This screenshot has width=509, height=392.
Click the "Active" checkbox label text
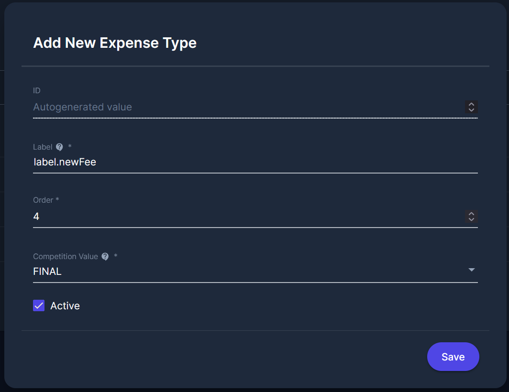pyautogui.click(x=65, y=306)
